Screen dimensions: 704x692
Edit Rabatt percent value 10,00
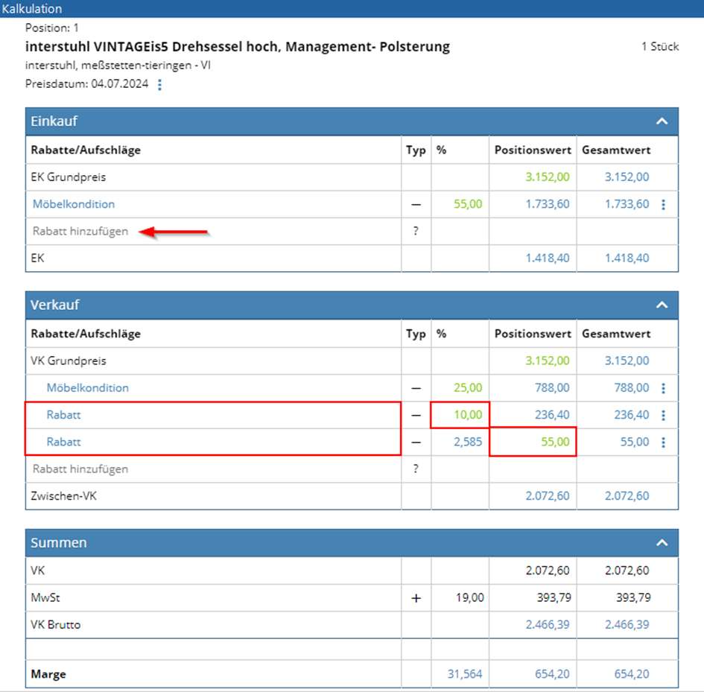468,415
